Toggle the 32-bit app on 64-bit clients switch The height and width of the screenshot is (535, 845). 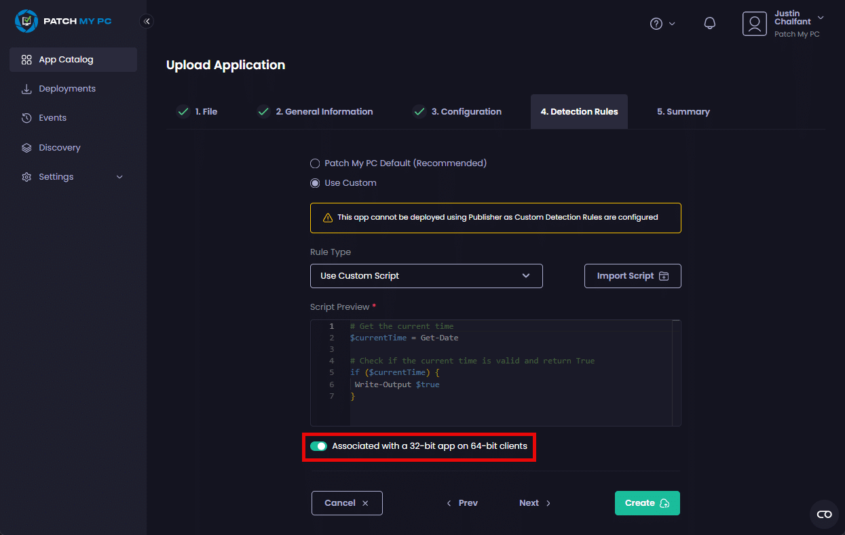point(318,446)
